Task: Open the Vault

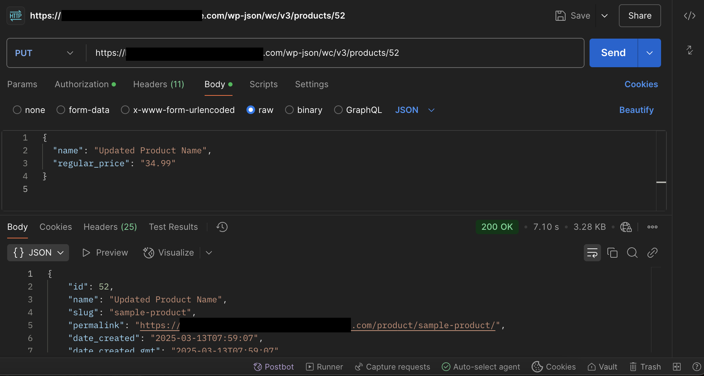Action: [602, 367]
